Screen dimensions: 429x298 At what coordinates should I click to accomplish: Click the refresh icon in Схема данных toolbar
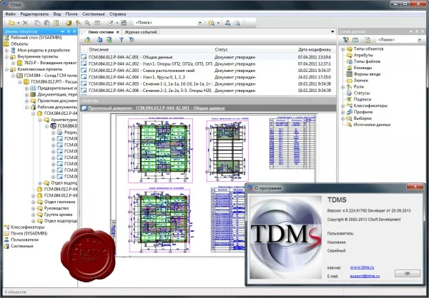coord(368,40)
